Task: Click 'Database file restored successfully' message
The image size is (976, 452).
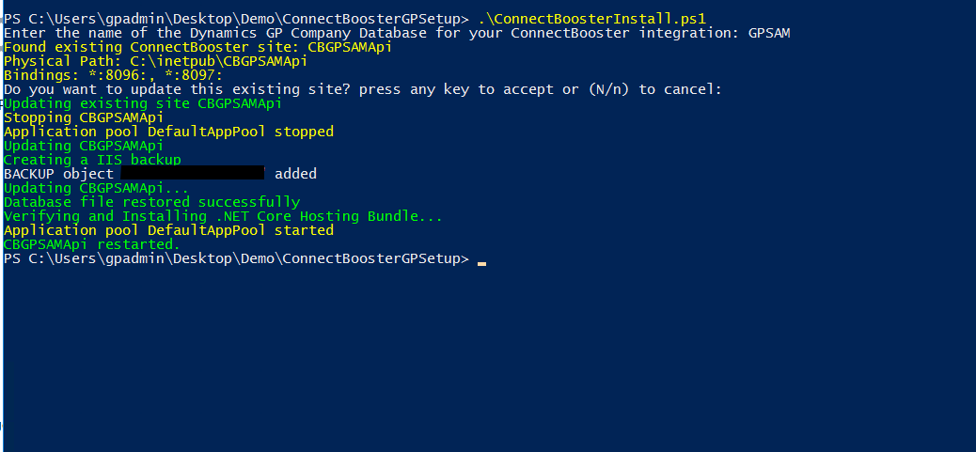Action: pyautogui.click(x=151, y=202)
